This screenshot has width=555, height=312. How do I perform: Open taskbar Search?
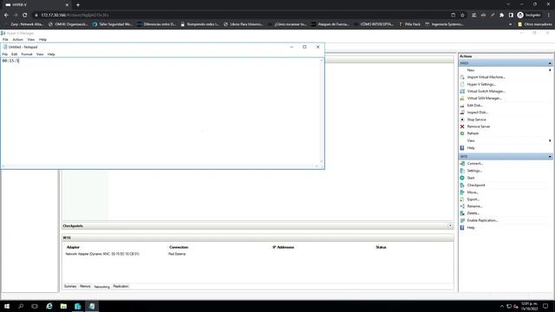tap(21, 306)
